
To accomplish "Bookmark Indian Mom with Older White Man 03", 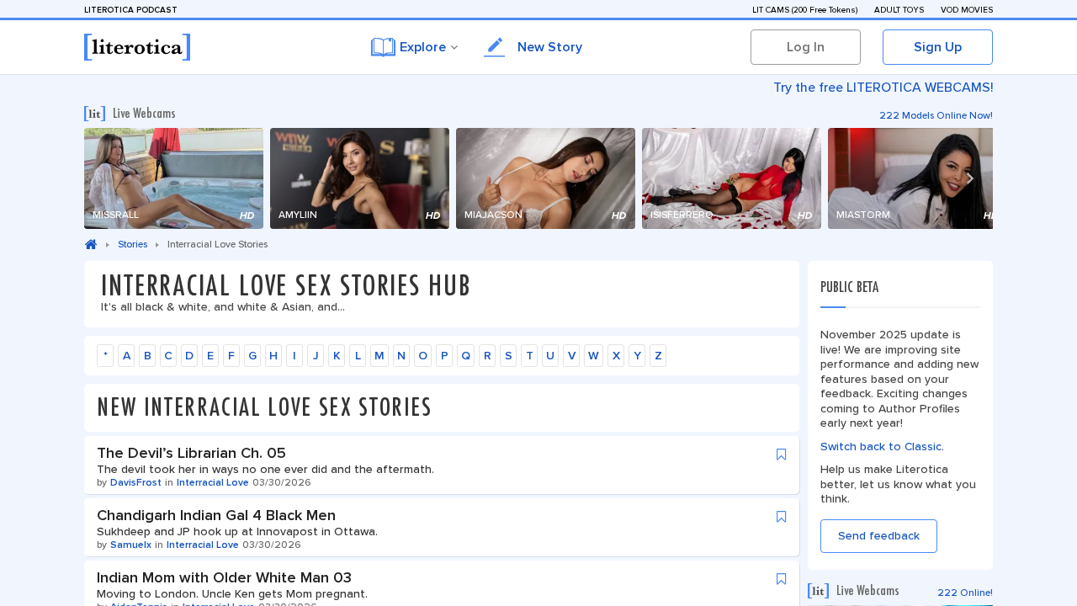I will click(781, 579).
